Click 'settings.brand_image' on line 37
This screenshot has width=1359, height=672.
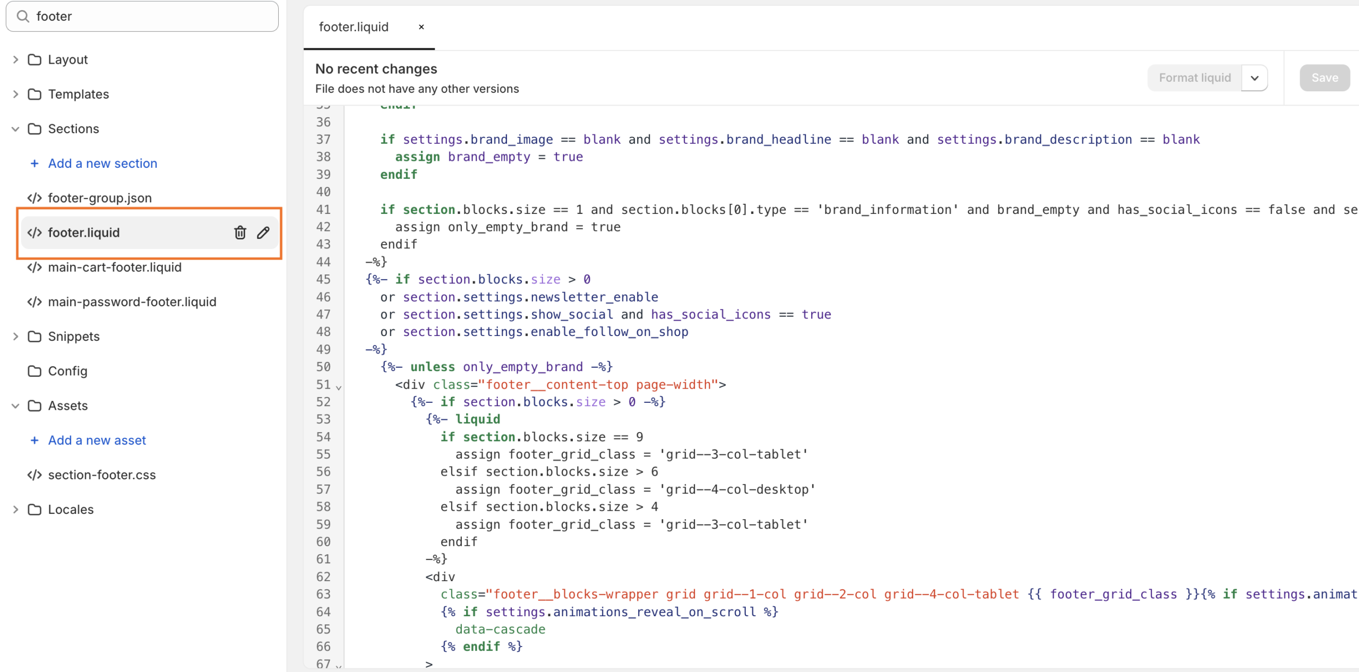pyautogui.click(x=478, y=140)
